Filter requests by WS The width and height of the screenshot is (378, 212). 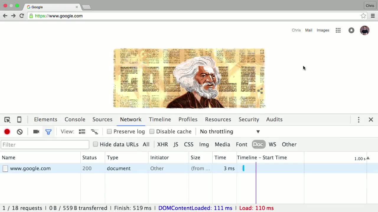272,145
